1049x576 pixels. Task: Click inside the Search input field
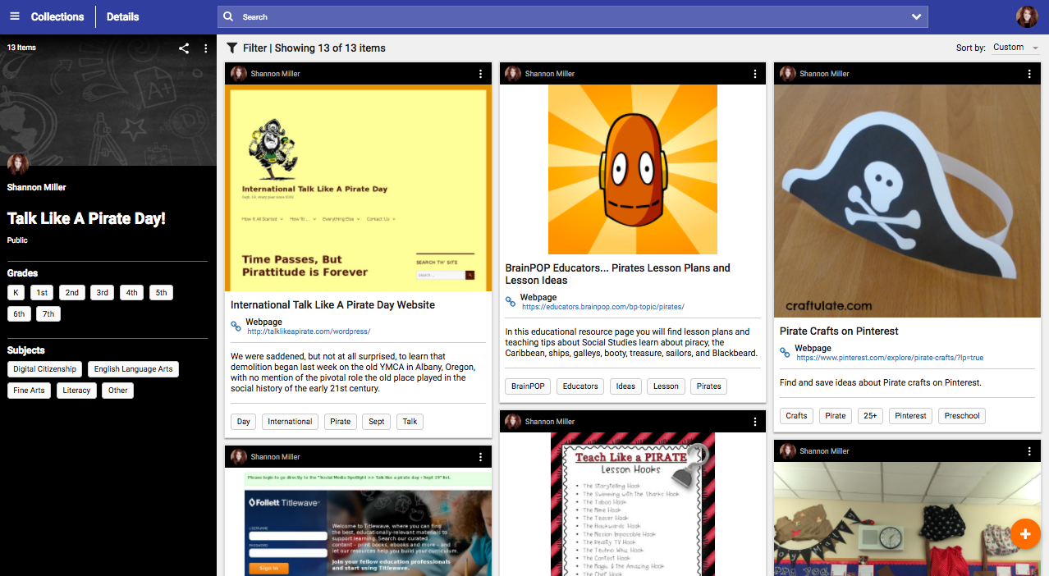[x=492, y=16]
